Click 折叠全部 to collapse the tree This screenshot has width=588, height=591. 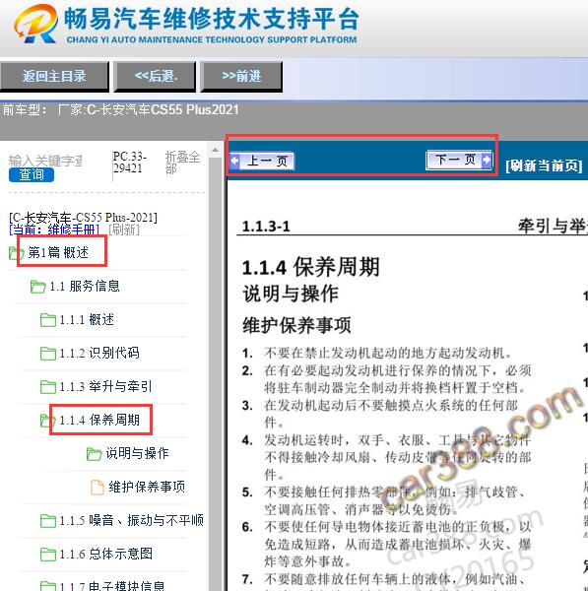pyautogui.click(x=182, y=163)
